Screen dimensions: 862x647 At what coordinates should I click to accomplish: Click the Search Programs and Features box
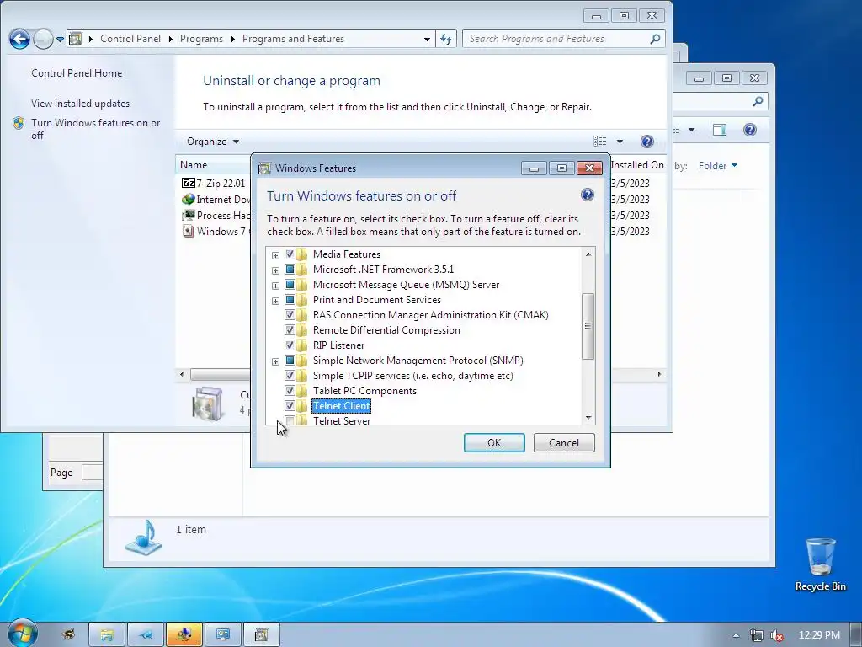563,39
